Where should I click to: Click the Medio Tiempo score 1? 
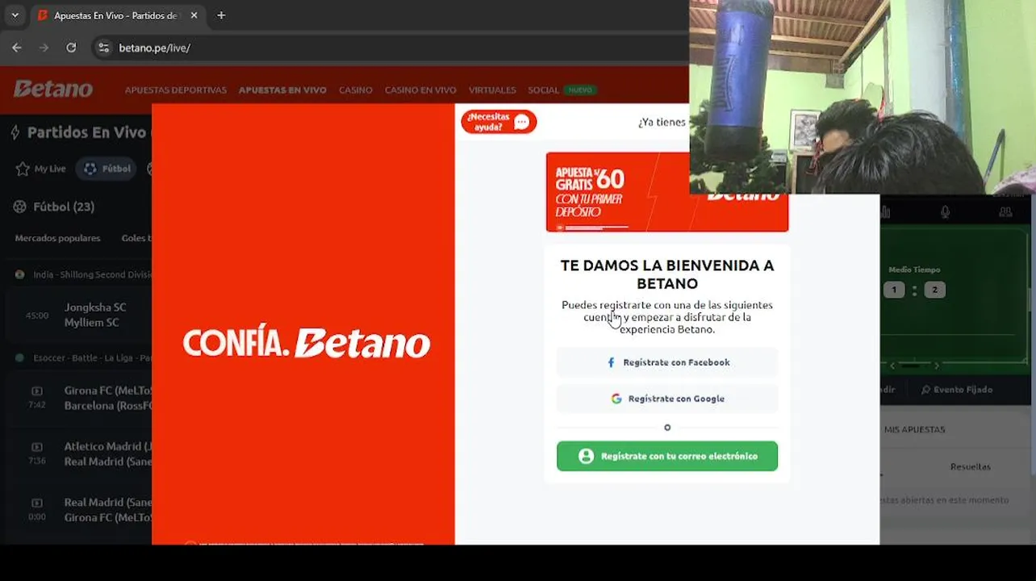pyautogui.click(x=894, y=290)
